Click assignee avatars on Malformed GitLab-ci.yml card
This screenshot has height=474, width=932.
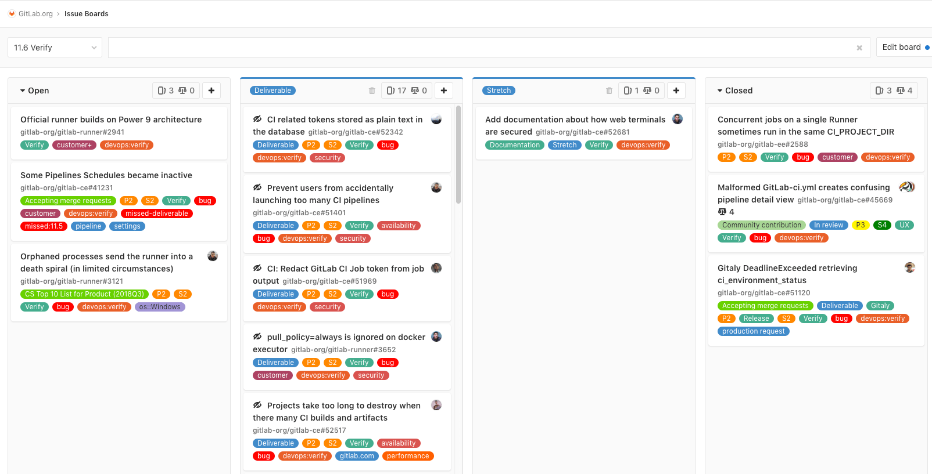[907, 187]
